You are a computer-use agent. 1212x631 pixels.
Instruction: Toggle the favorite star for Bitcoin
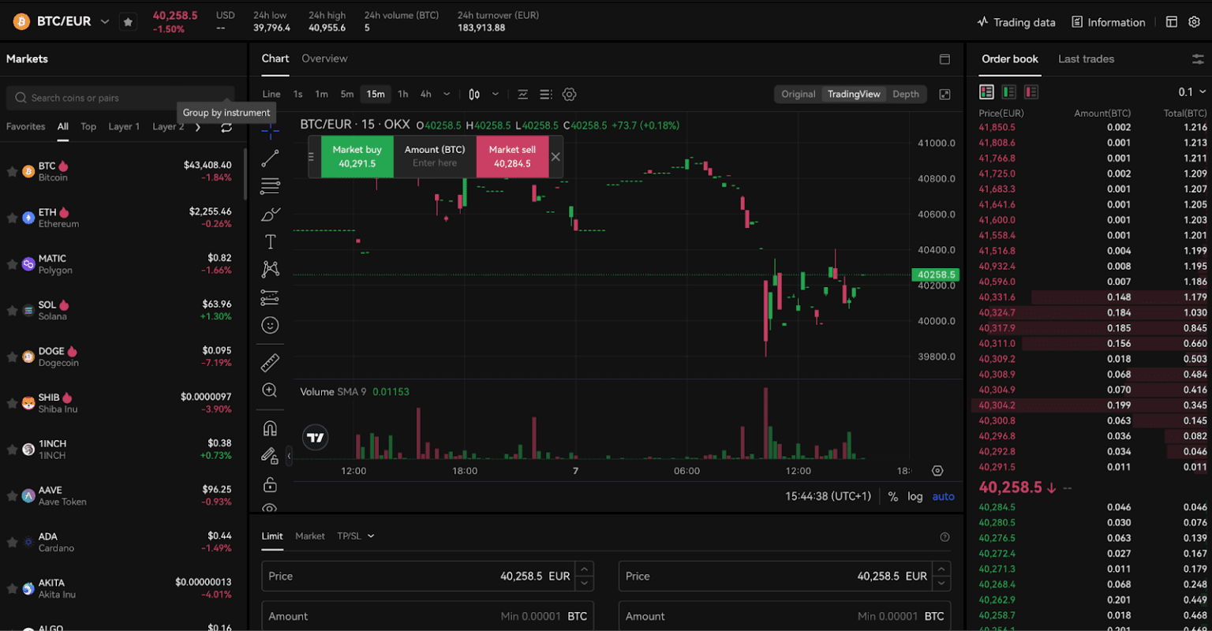(12, 170)
